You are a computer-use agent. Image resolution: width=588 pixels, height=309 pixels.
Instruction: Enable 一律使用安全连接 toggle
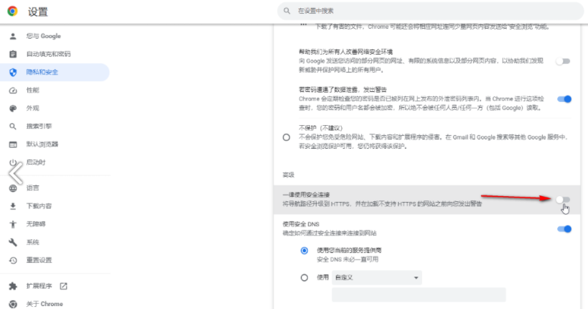coord(563,200)
